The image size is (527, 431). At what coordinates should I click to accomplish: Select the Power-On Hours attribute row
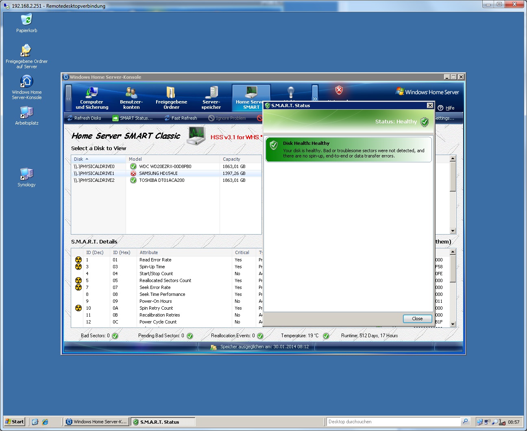pyautogui.click(x=167, y=301)
